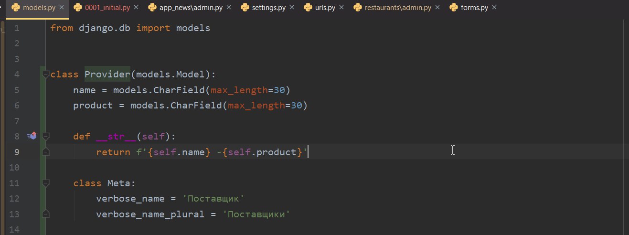This screenshot has height=235, width=629.
Task: Click the Python file icon on settings.py tab
Action: point(245,8)
